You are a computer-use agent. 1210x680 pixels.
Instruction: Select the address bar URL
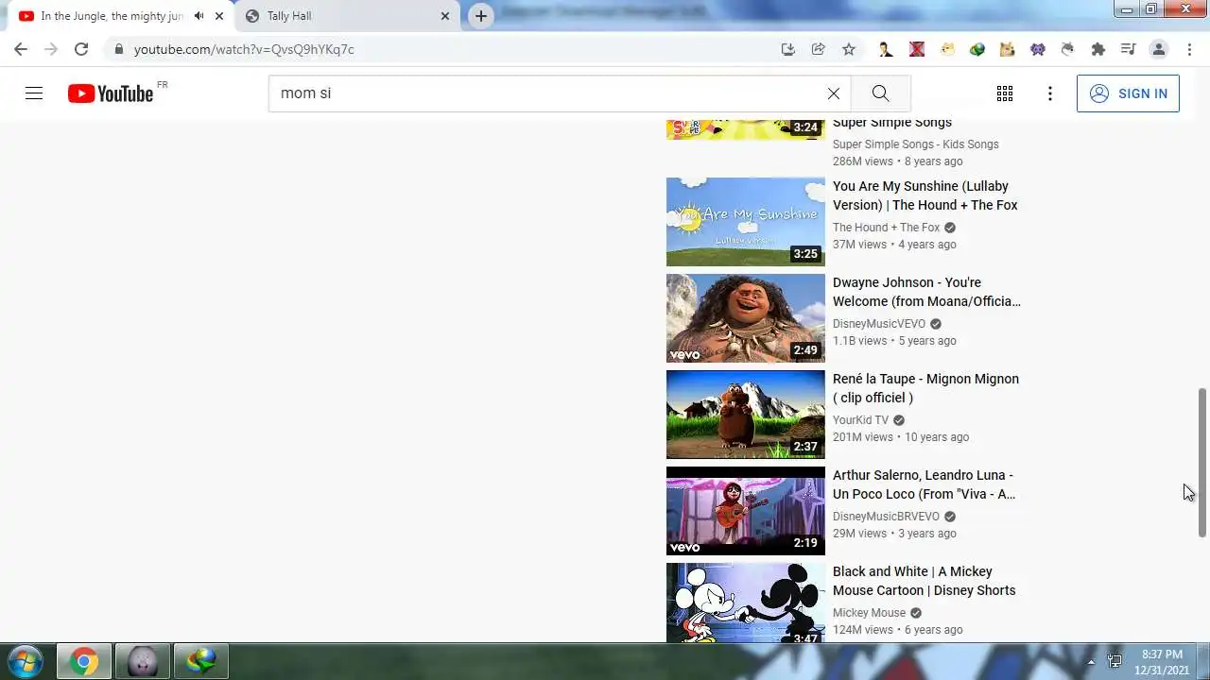[244, 49]
